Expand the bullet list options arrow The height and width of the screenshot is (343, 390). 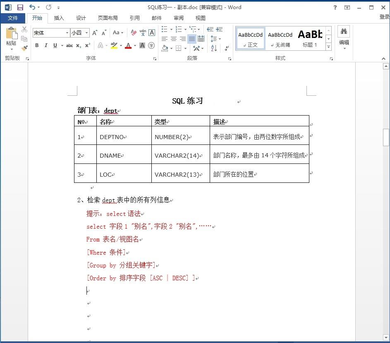(x=171, y=30)
